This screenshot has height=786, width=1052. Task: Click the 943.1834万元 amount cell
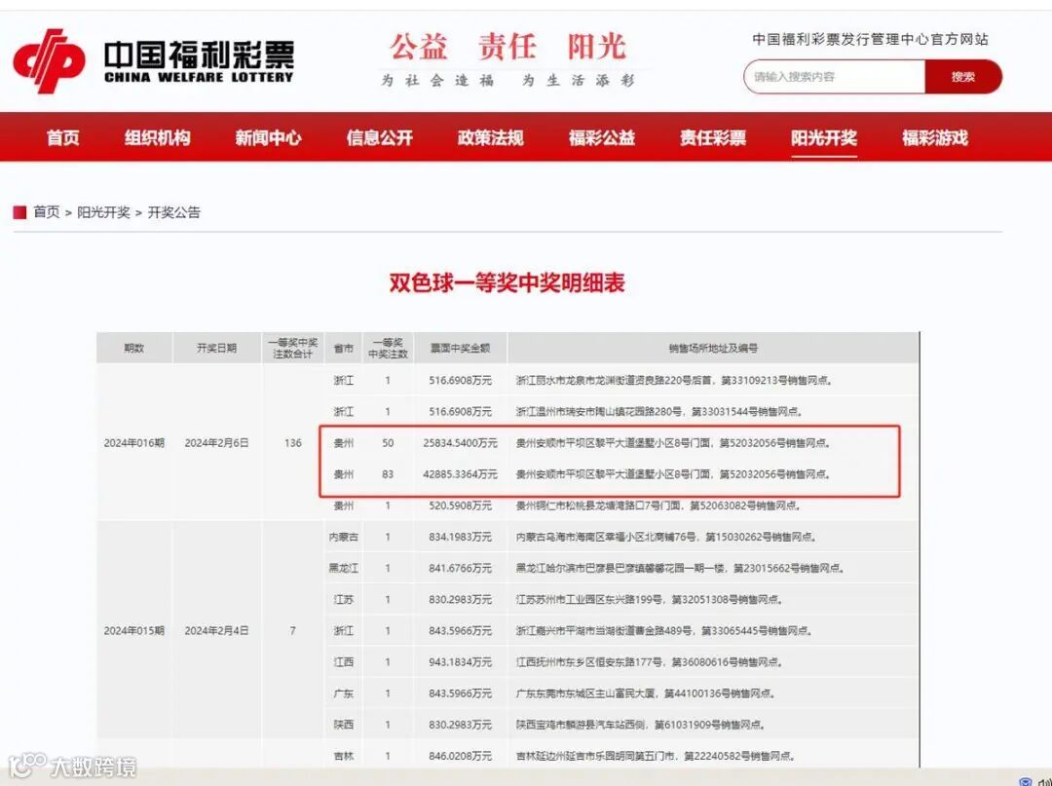coord(460,662)
